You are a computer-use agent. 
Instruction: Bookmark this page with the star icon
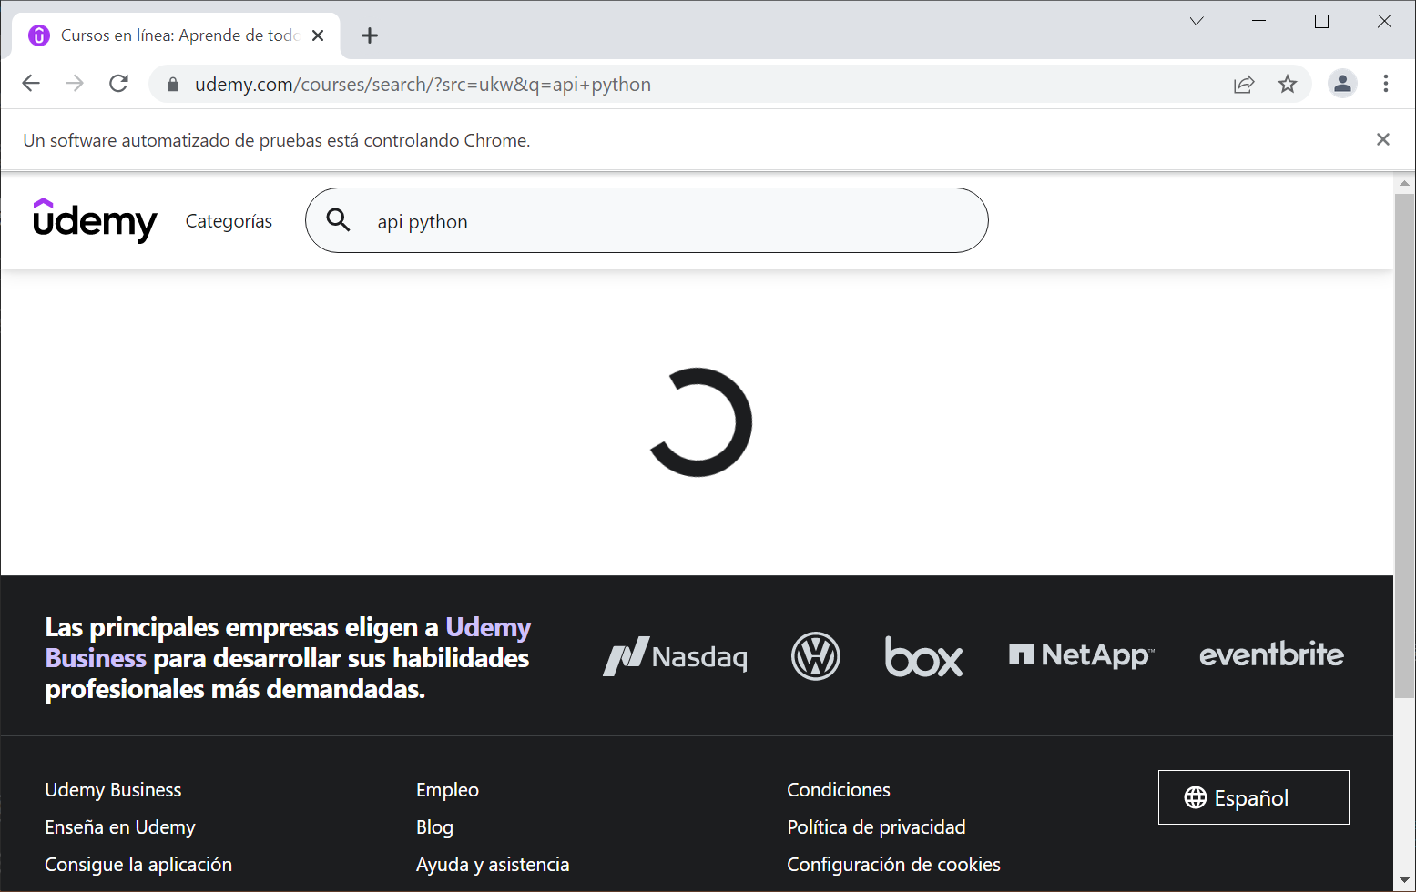[1288, 85]
